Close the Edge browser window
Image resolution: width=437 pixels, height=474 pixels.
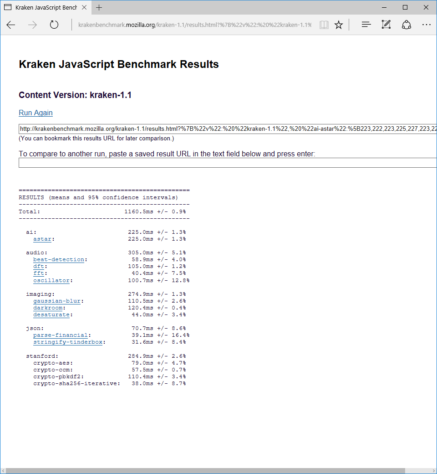pos(426,8)
